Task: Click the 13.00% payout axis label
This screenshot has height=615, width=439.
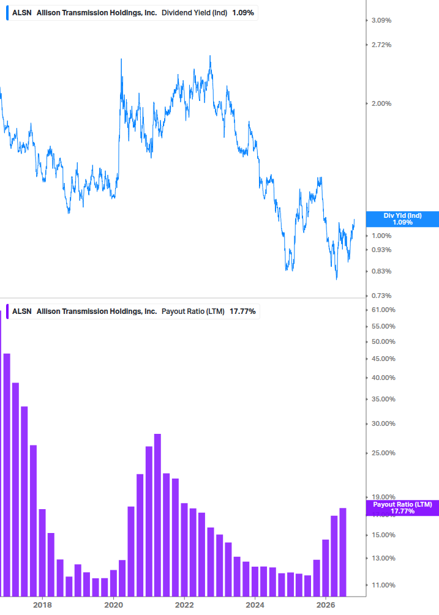Action: [384, 558]
